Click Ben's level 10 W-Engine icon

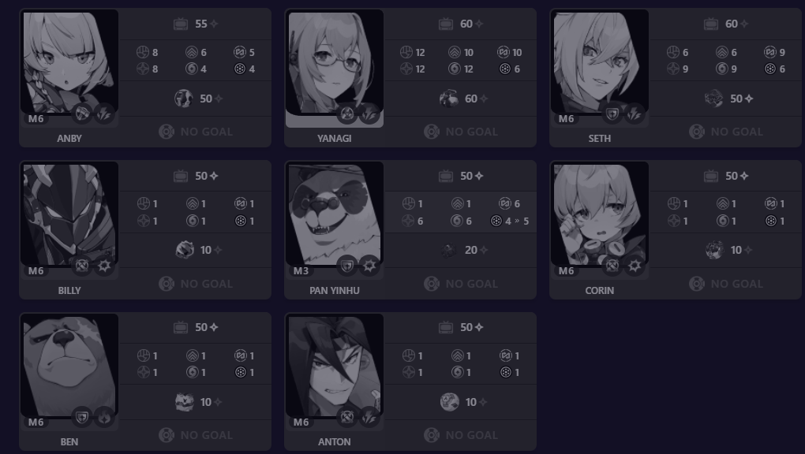pos(185,402)
